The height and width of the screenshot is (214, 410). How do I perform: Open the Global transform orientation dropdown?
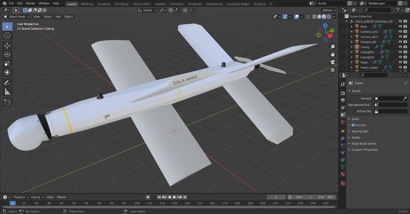tap(147, 10)
